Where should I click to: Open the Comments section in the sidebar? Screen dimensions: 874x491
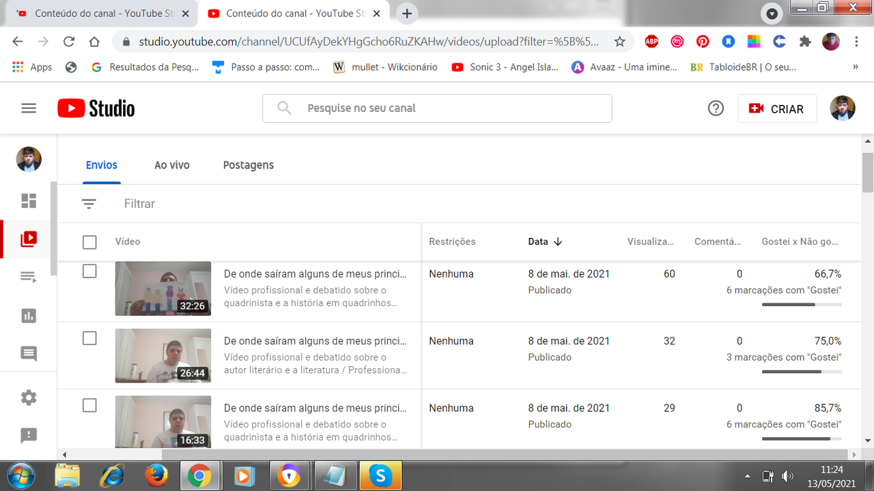28,354
